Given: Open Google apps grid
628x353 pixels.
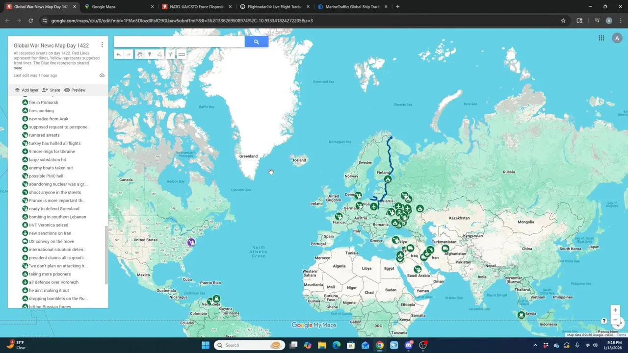Looking at the screenshot, I should [x=601, y=38].
